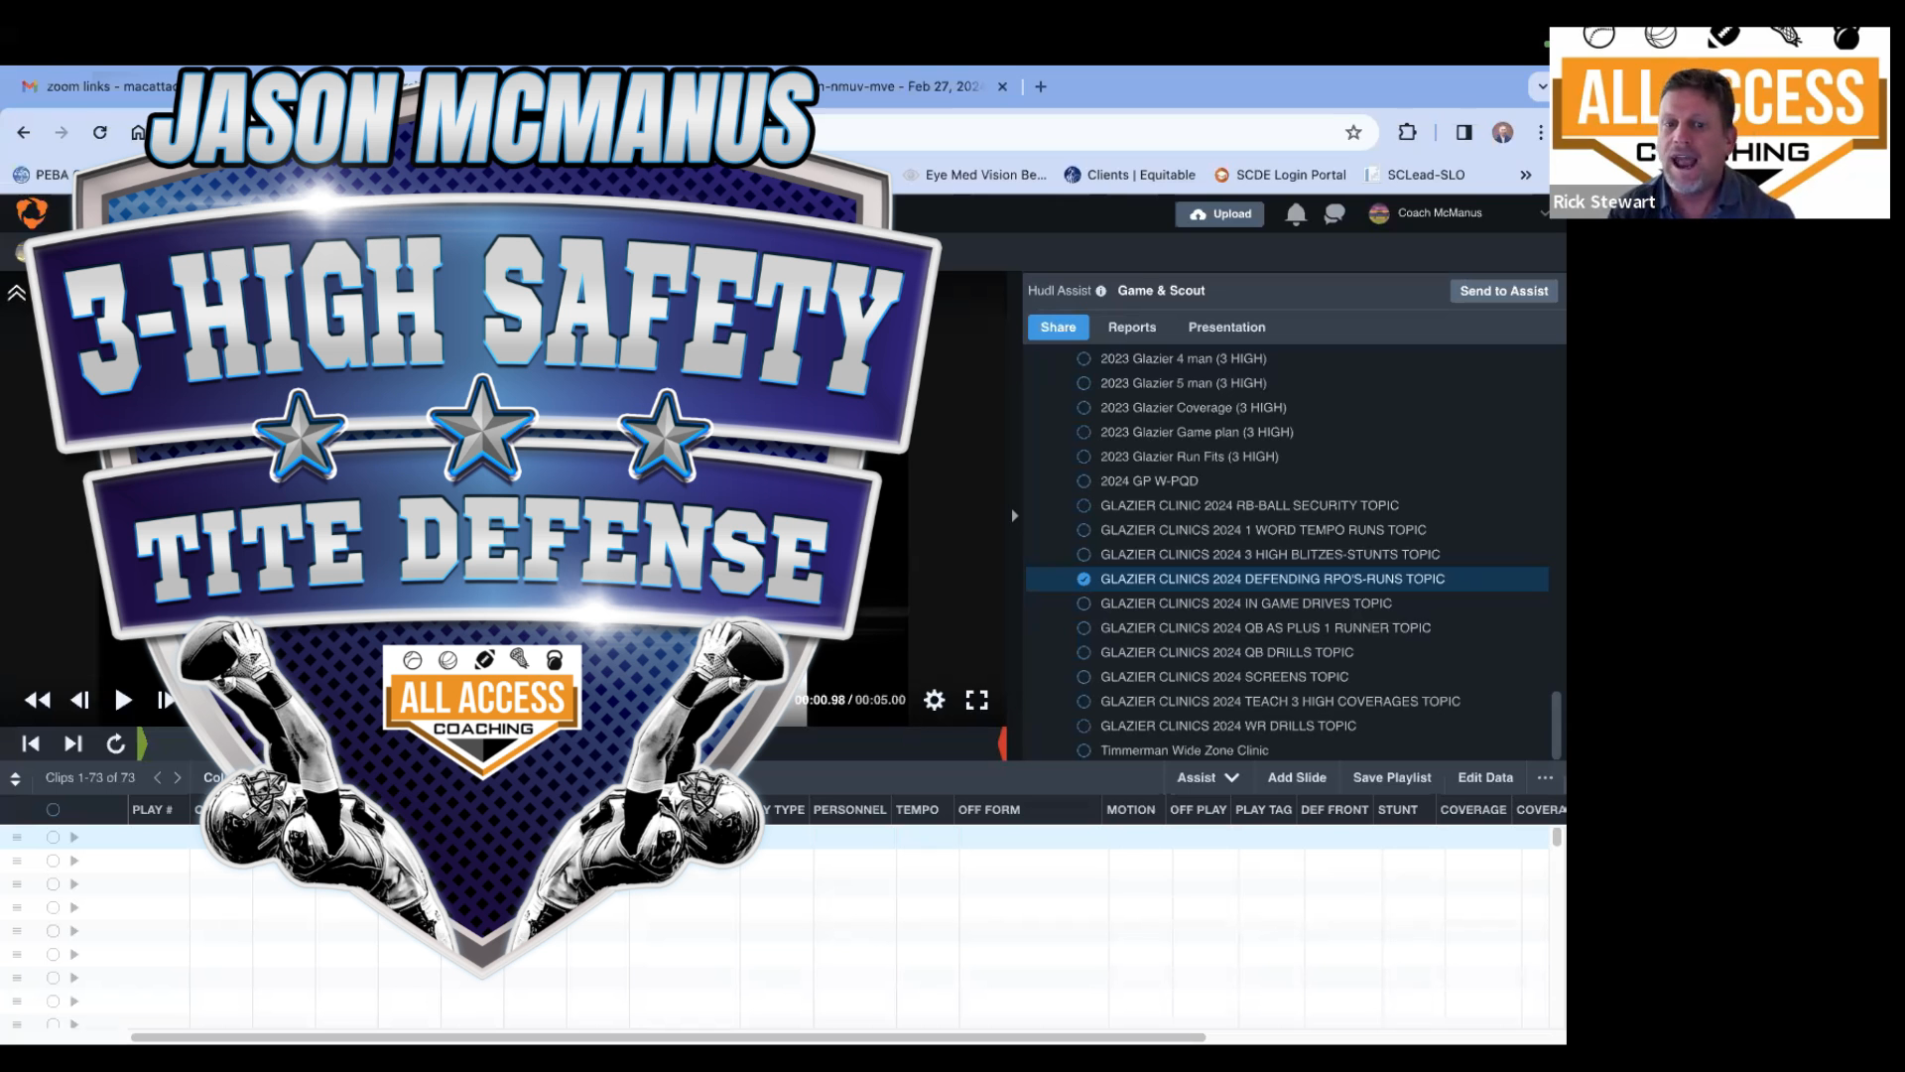Click the clips table horizontal scrollbar

[668, 1037]
